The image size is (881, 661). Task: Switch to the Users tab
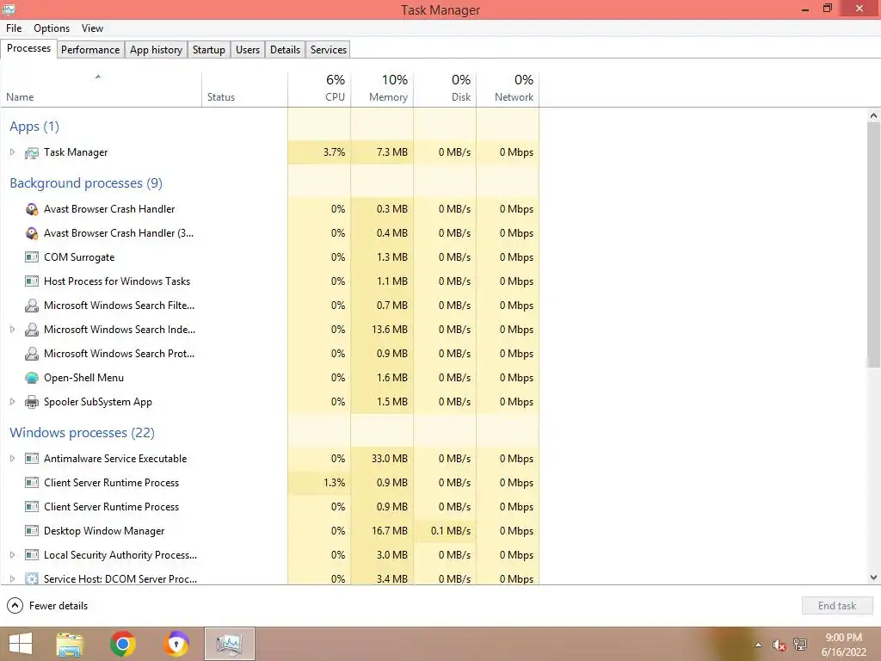coord(248,49)
